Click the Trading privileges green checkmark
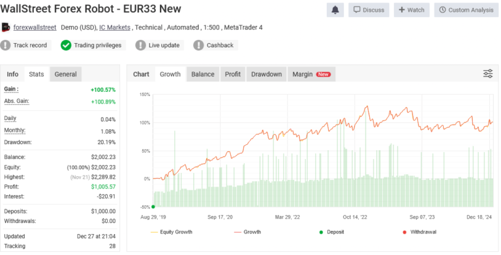This screenshot has height=255, width=501. click(x=66, y=45)
